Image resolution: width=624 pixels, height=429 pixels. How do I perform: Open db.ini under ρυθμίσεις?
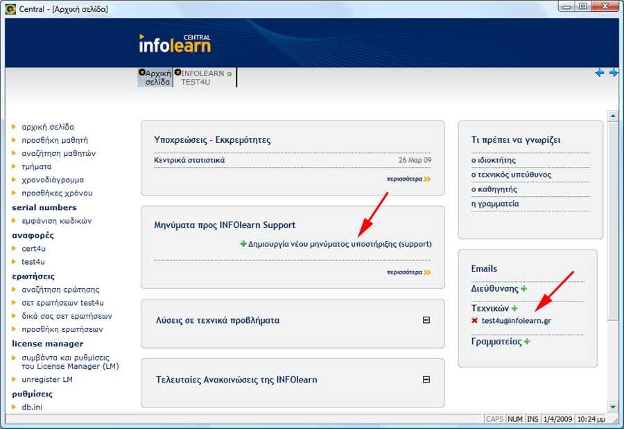point(32,407)
